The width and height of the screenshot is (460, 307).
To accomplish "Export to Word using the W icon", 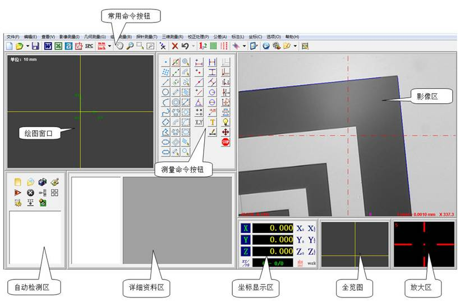I will (48, 45).
